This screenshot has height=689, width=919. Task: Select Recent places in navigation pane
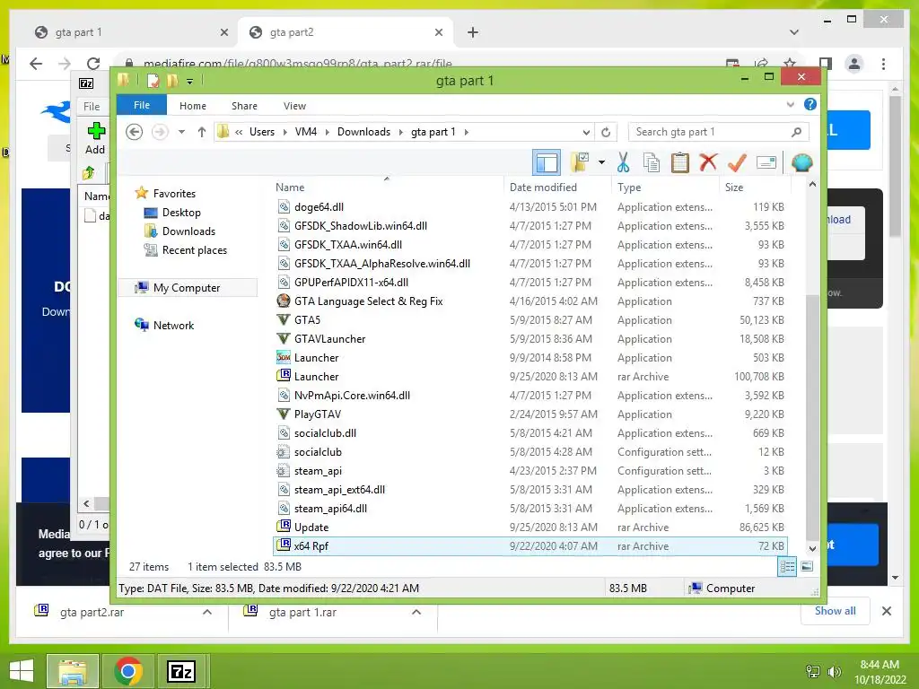tap(195, 250)
